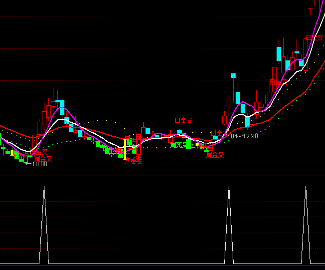Select the middle white signal spike in lower panel
The height and width of the screenshot is (270, 325).
[x=229, y=225]
